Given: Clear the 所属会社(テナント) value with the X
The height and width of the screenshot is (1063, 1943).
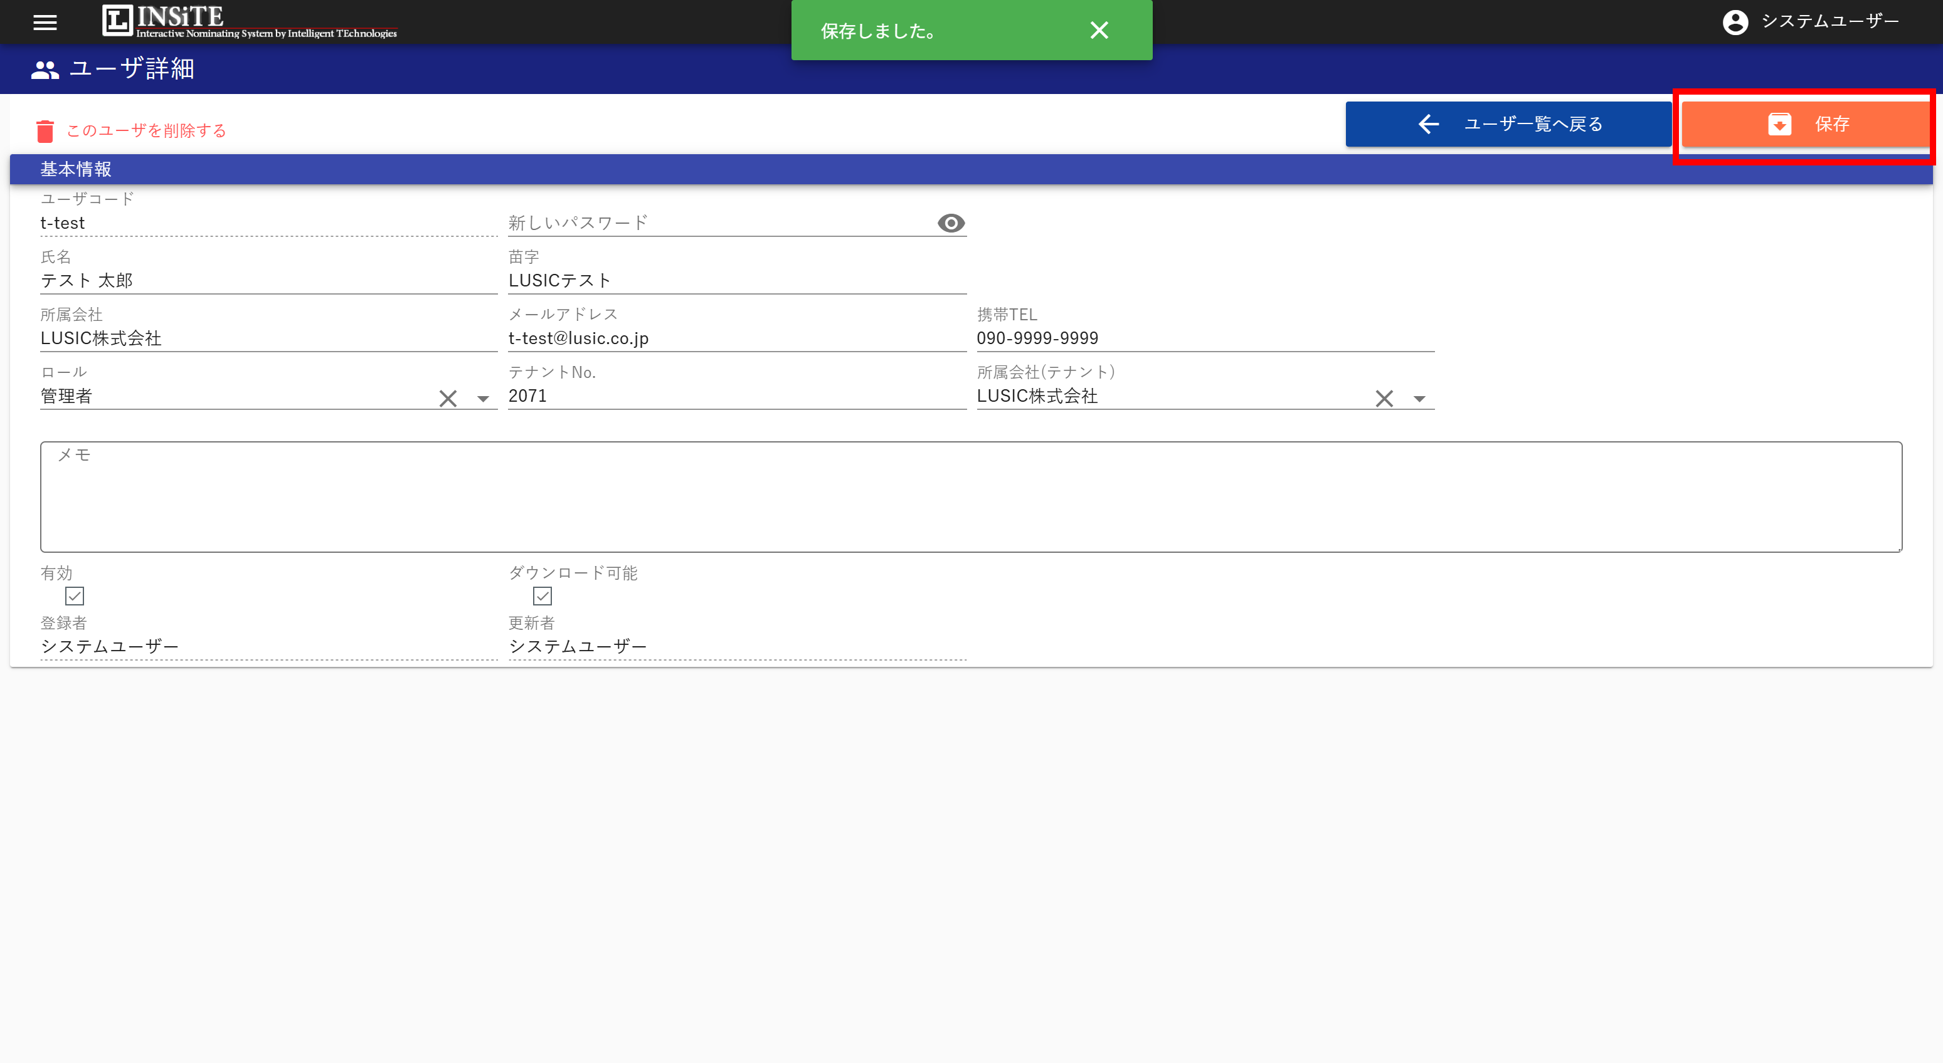Looking at the screenshot, I should (x=1384, y=398).
